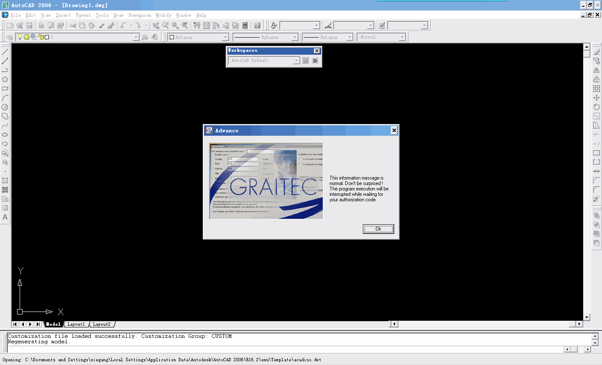This screenshot has width=602, height=365.
Task: Select the Spline draw tool
Action: pyautogui.click(x=5, y=125)
